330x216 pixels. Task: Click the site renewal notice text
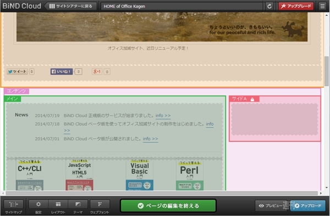click(x=148, y=48)
